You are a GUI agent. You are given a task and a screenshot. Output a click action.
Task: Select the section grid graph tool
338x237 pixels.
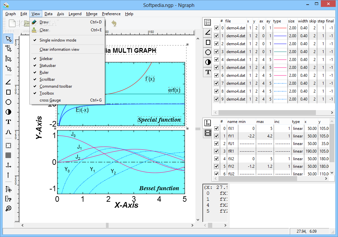[x=8, y=155]
